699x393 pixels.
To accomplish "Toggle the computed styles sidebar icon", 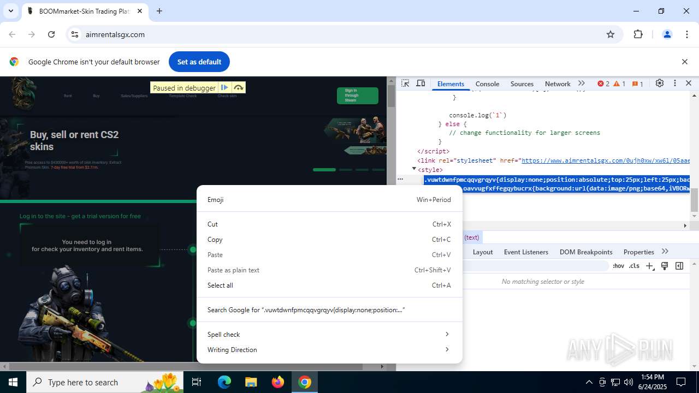I will click(679, 266).
